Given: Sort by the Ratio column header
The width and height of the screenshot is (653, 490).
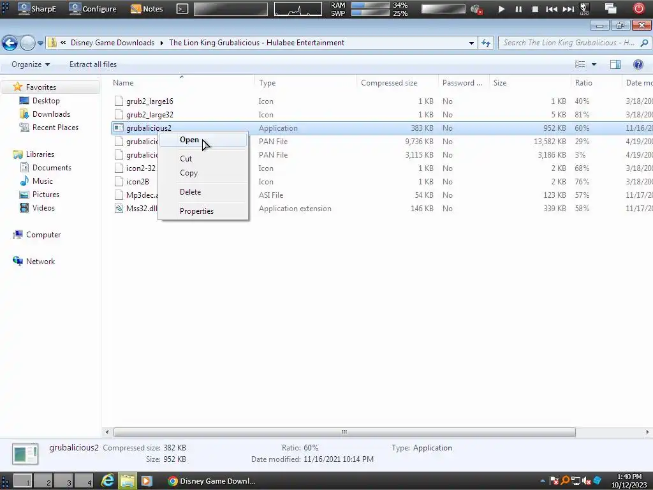Looking at the screenshot, I should tap(596, 83).
